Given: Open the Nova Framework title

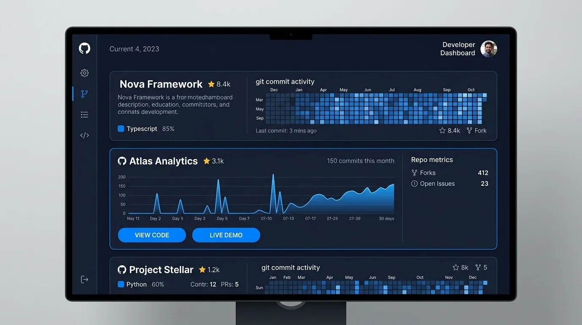Looking at the screenshot, I should (161, 84).
